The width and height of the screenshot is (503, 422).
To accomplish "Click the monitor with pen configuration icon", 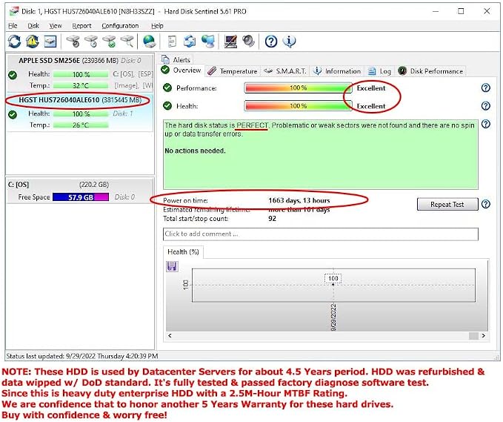I will [230, 42].
